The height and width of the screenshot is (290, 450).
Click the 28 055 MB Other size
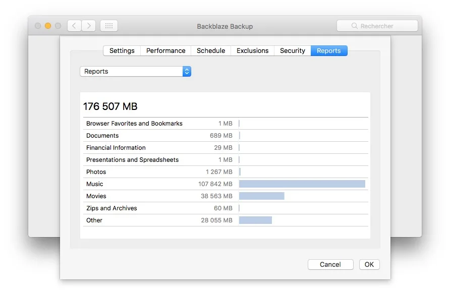216,220
